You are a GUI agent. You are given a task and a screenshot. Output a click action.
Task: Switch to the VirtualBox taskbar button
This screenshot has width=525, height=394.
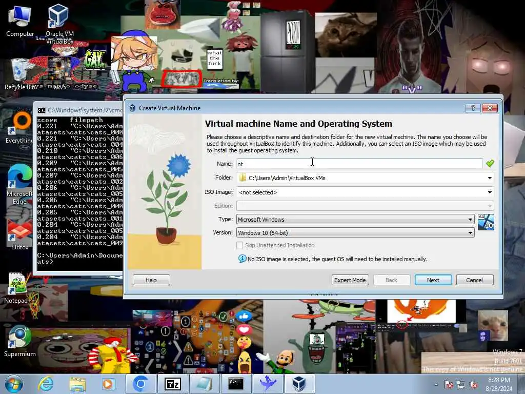[299, 384]
